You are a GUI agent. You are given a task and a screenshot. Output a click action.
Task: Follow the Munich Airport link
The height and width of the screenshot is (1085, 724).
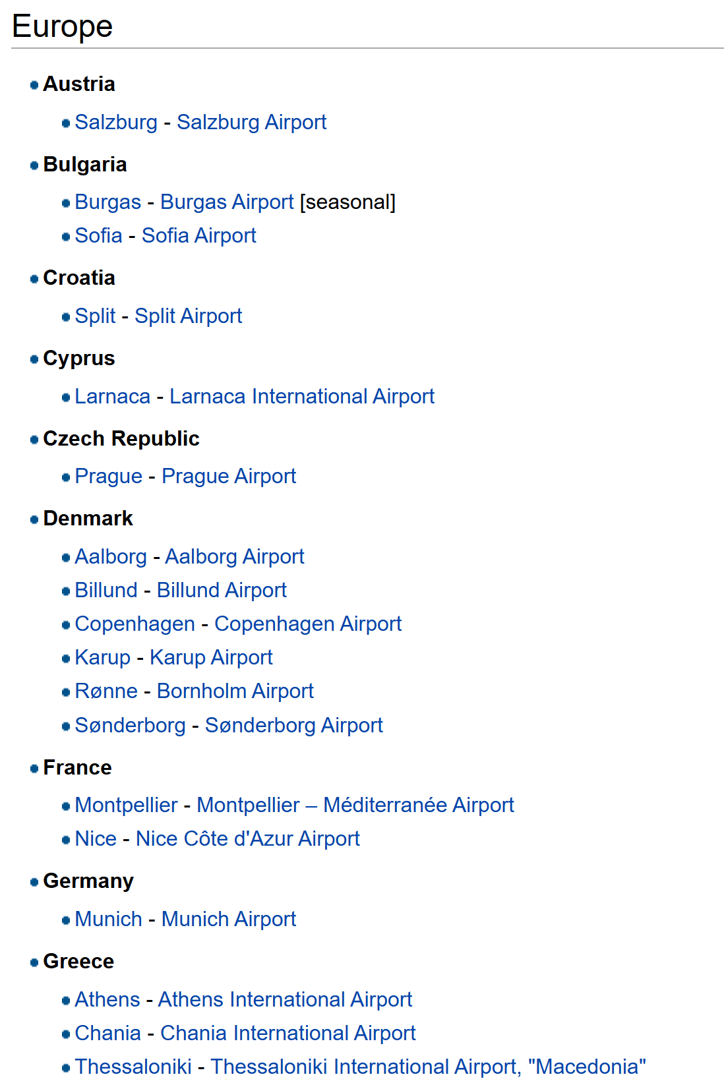tap(228, 920)
